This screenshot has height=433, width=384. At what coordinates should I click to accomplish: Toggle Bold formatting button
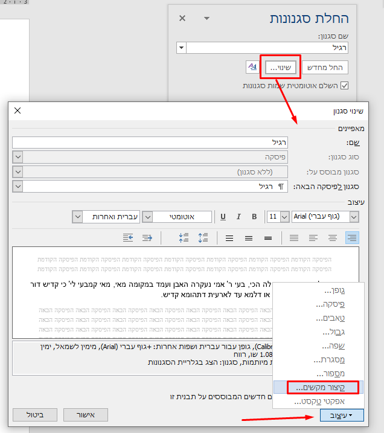click(254, 217)
